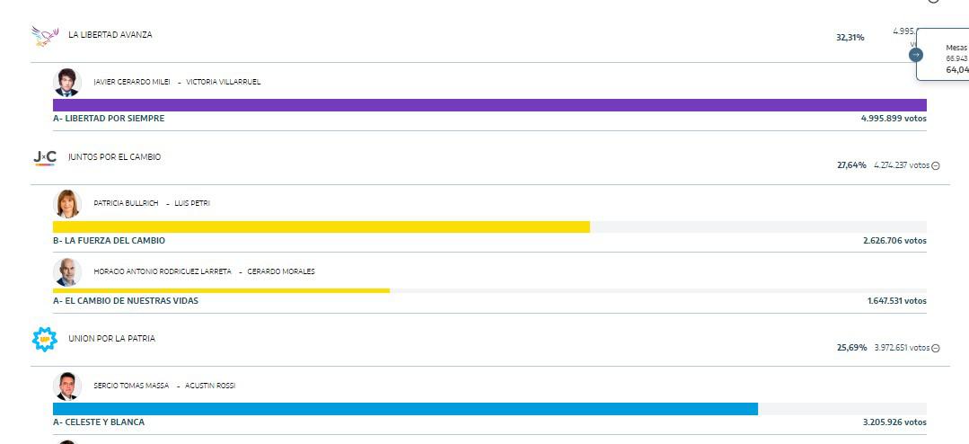This screenshot has height=444, width=969.
Task: Click the blue Celeste y Blanca bar
Action: [x=405, y=409]
